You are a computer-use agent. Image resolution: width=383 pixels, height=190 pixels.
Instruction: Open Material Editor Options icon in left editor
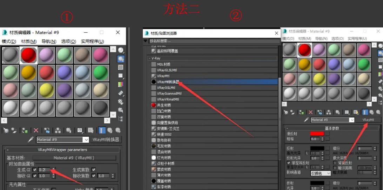point(121,102)
